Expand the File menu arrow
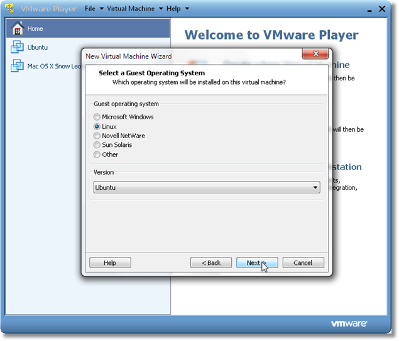The image size is (399, 341). click(x=102, y=9)
